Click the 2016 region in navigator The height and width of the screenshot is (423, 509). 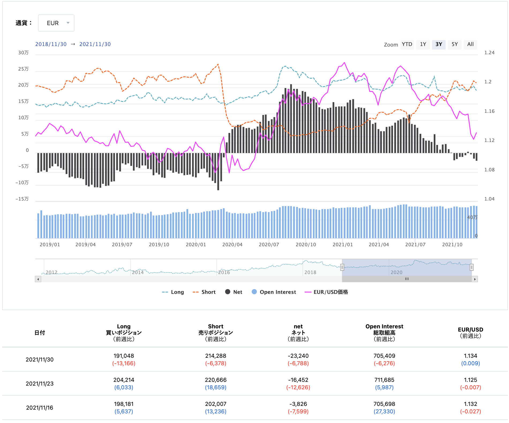coord(224,272)
